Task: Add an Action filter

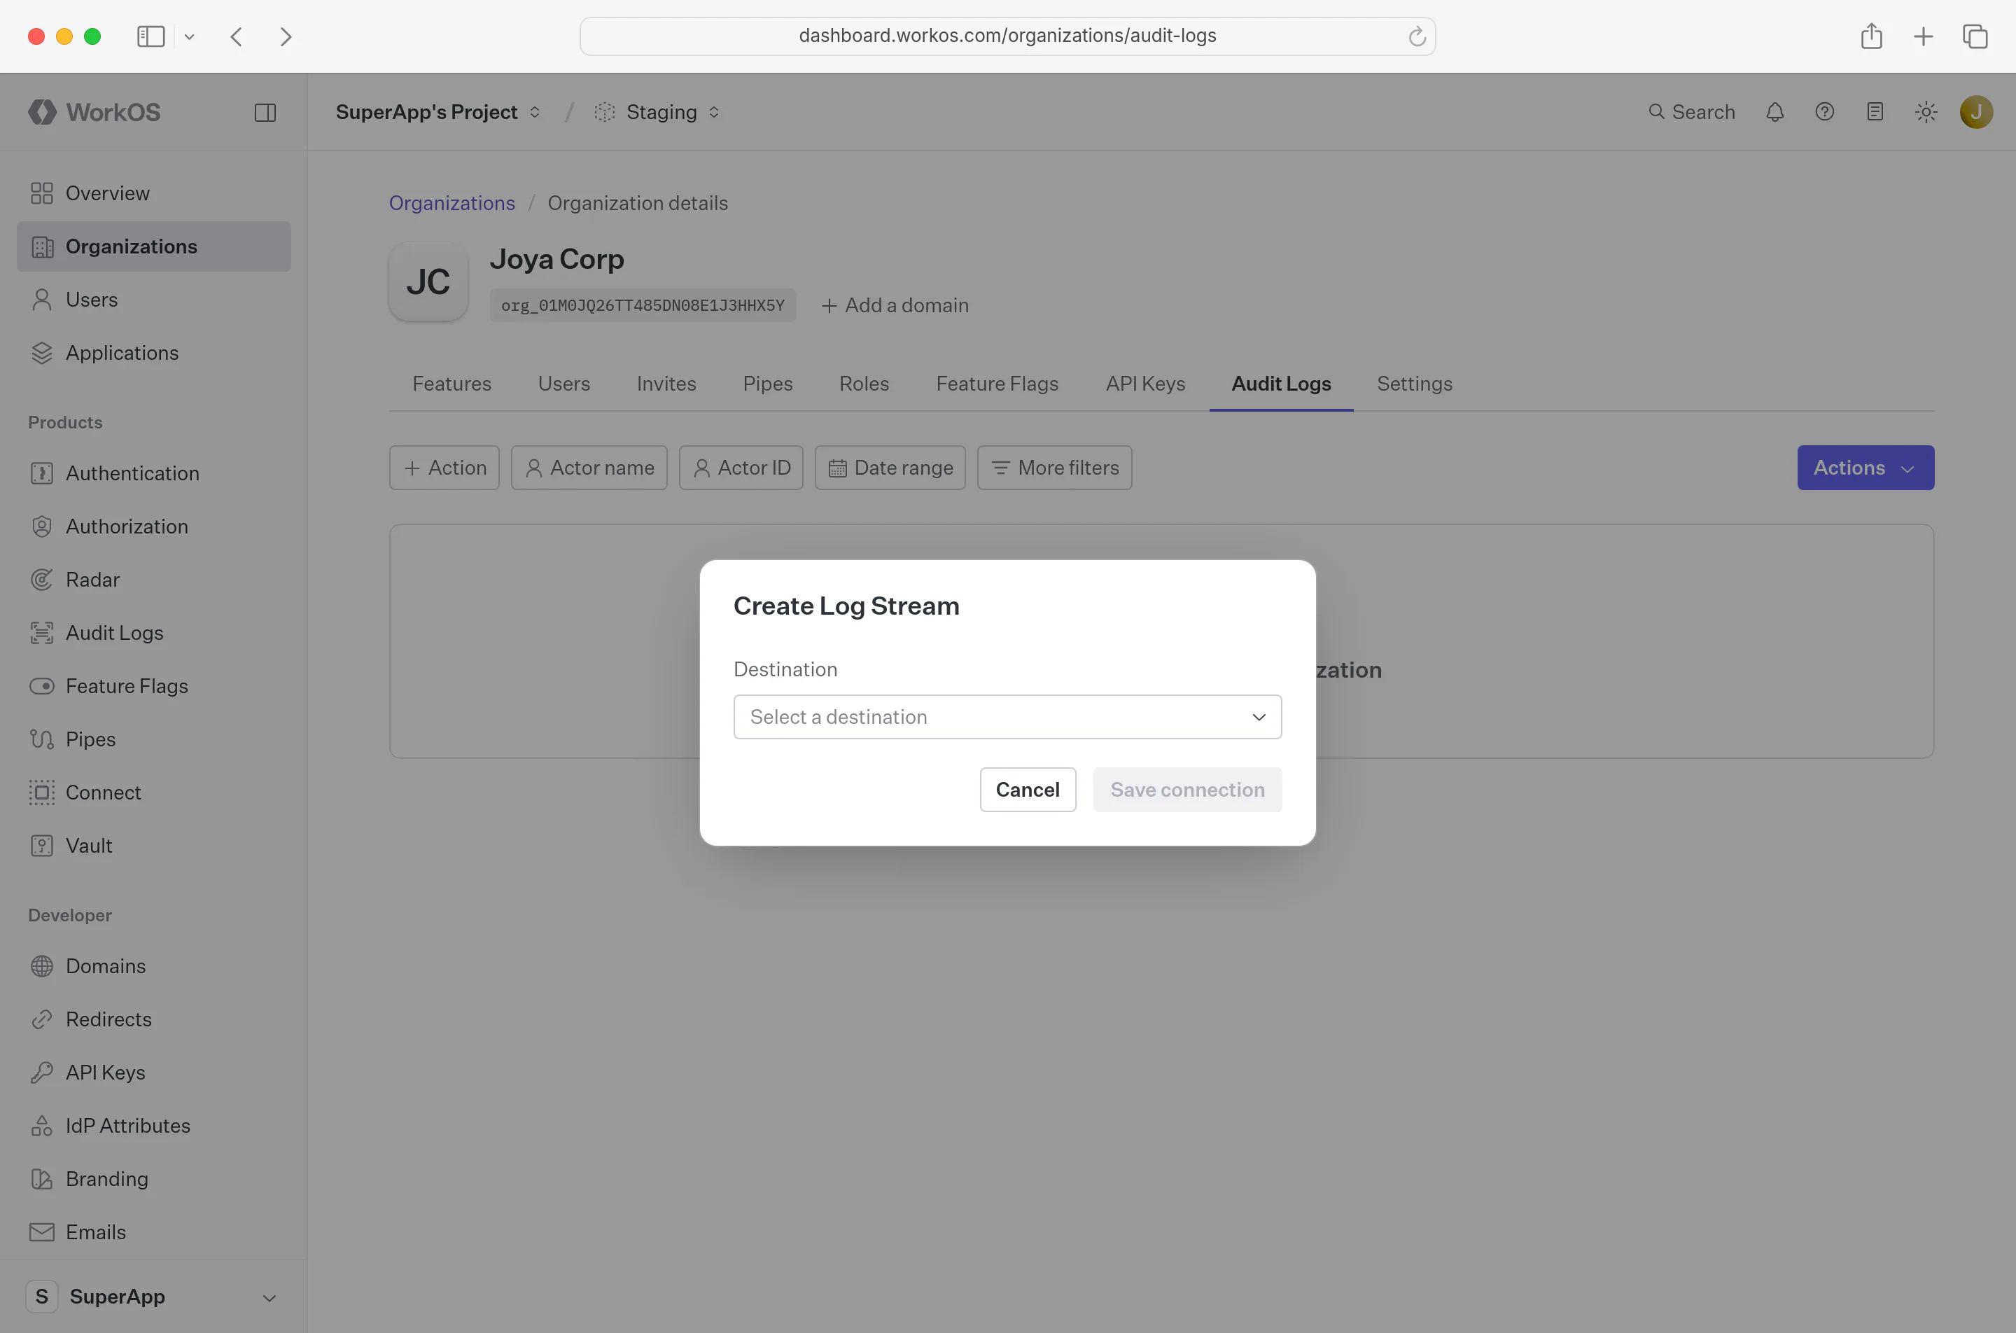Action: 444,468
